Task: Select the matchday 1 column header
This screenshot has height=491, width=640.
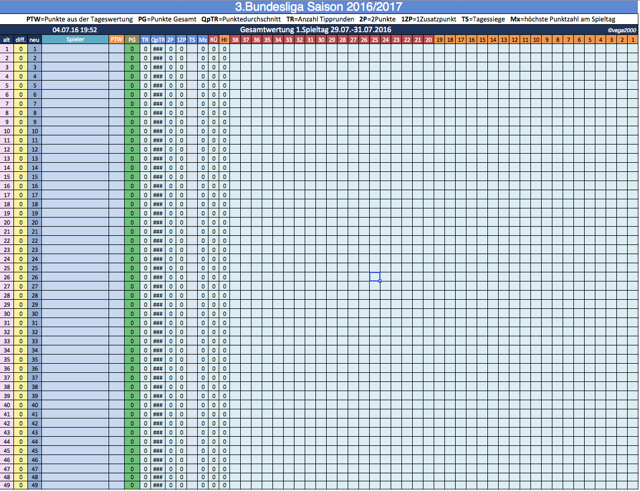Action: coord(633,40)
